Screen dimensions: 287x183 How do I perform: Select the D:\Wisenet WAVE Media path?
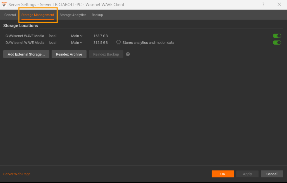pos(25,42)
